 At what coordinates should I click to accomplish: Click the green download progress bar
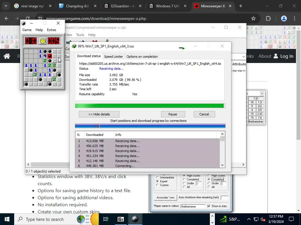[x=150, y=106]
